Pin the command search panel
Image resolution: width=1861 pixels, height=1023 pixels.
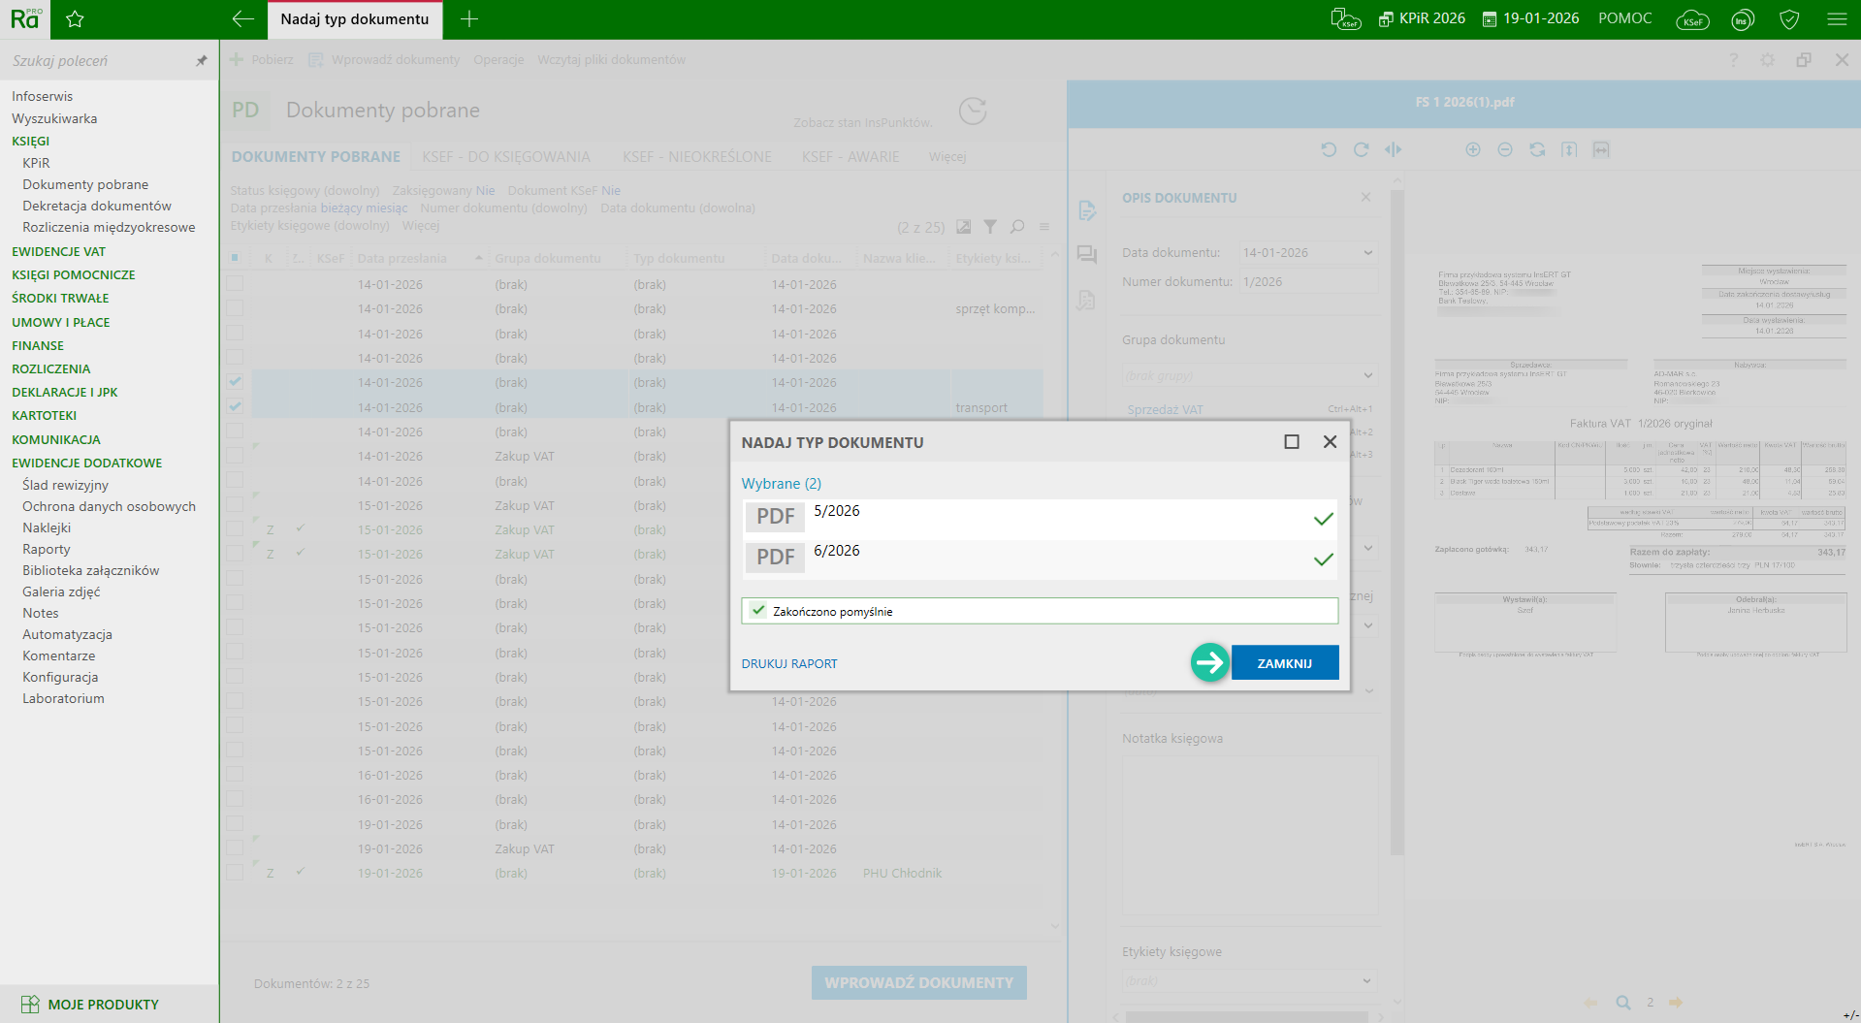point(202,61)
